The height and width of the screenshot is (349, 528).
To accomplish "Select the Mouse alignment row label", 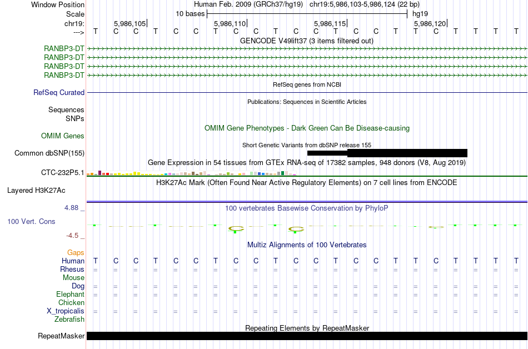I will pyautogui.click(x=73, y=278).
